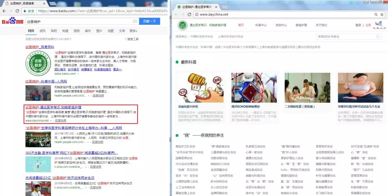Click green lock security icon in Baidu address bar

pyautogui.click(x=25, y=11)
